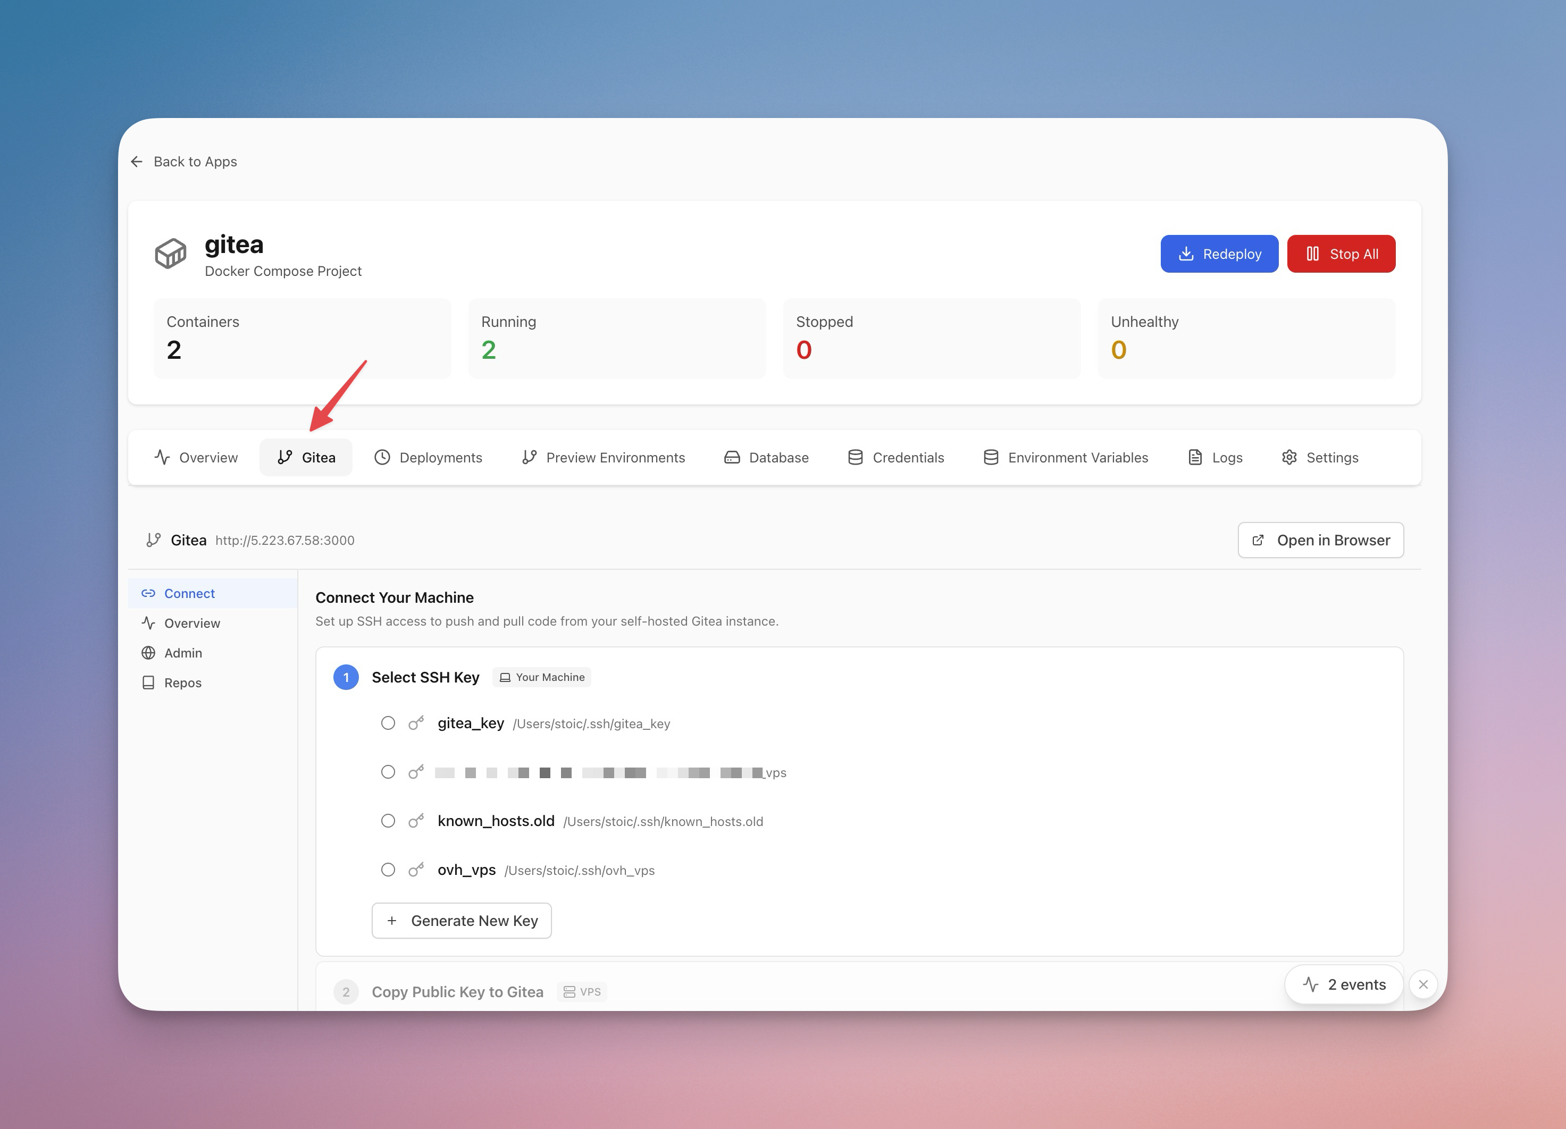This screenshot has width=1566, height=1129.
Task: Select the gitea_key radio button
Action: (388, 723)
